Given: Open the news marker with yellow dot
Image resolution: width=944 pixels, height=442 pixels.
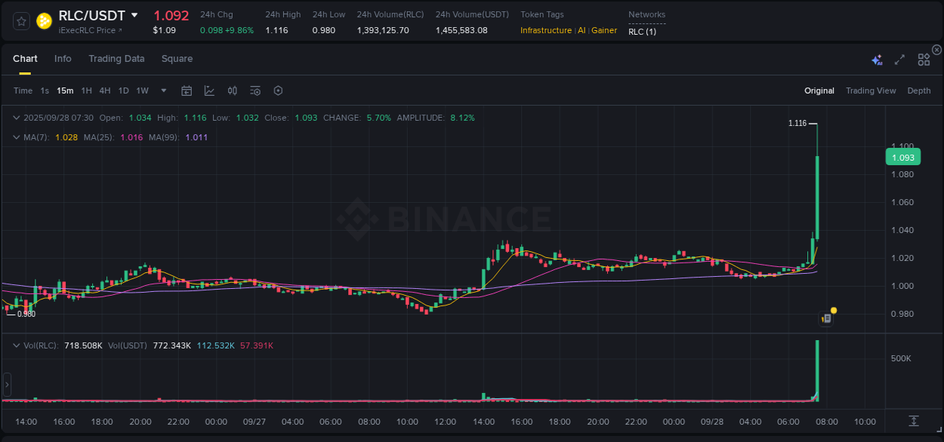Looking at the screenshot, I should click(x=827, y=317).
